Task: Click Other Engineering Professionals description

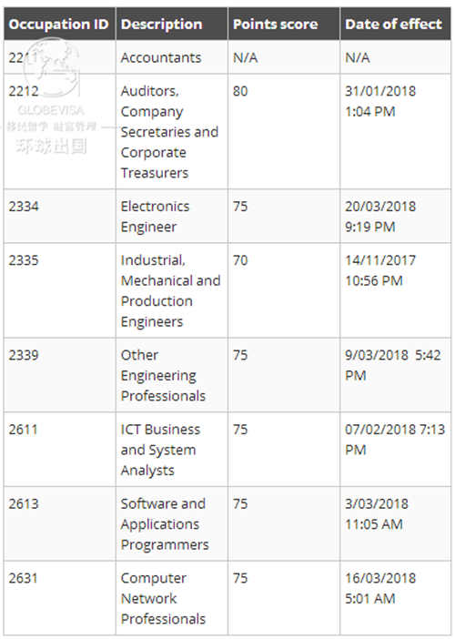Action: coord(163,375)
